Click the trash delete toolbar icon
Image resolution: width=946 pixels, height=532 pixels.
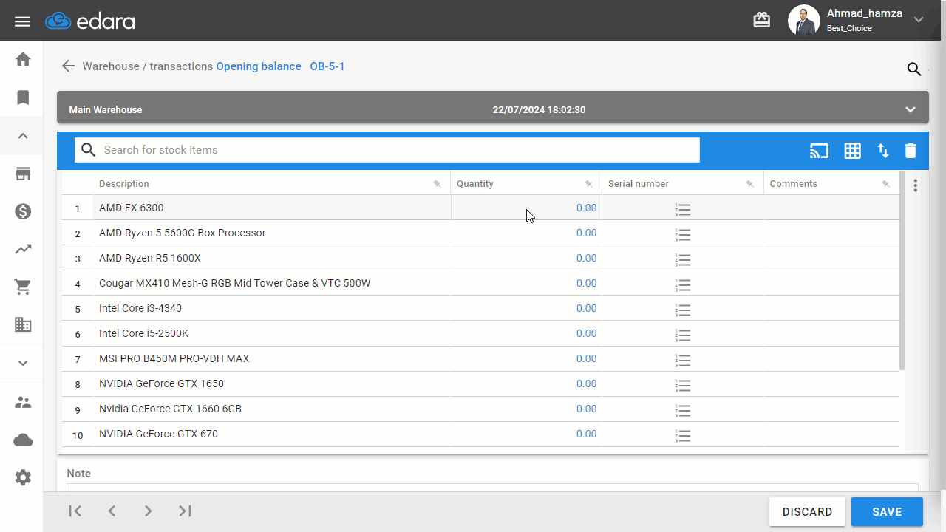click(x=911, y=151)
